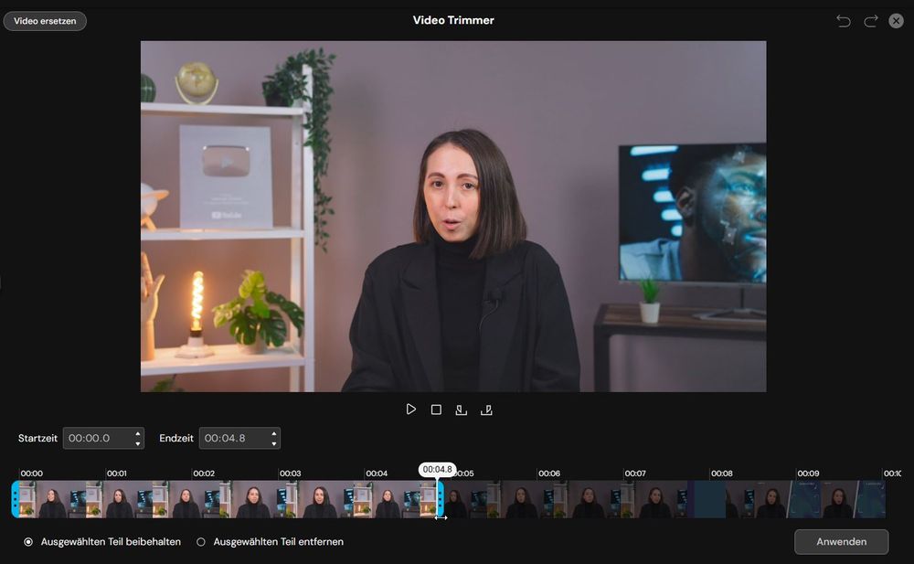914x564 pixels.
Task: Select 'Ausgewählten Teil beibehalten' option
Action: pyautogui.click(x=28, y=541)
